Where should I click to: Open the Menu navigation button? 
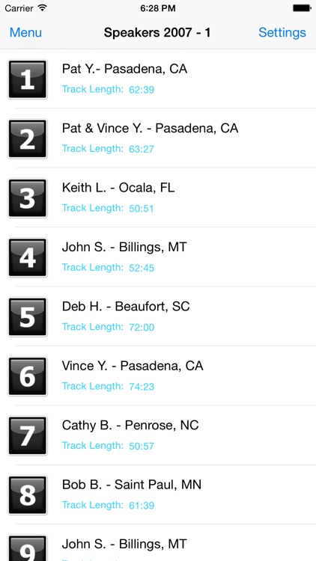pyautogui.click(x=25, y=33)
